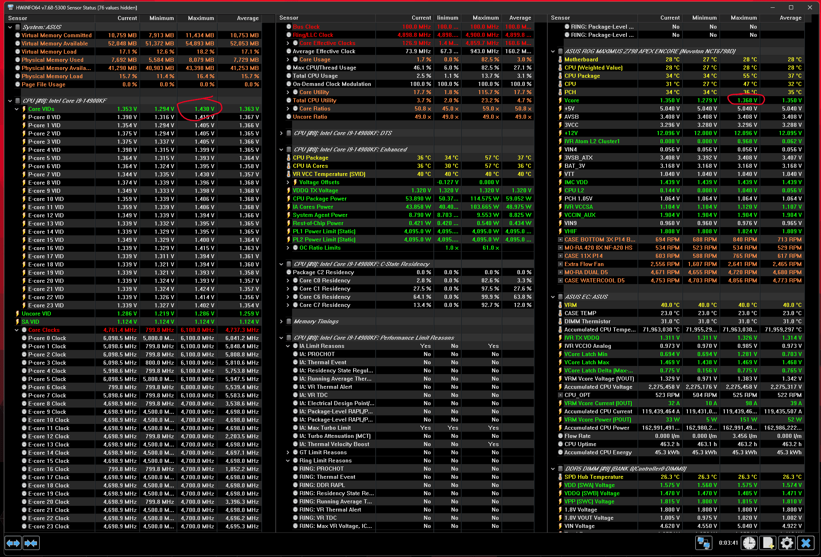
Task: Select the P-core 7 VID row
Action: click(x=134, y=174)
